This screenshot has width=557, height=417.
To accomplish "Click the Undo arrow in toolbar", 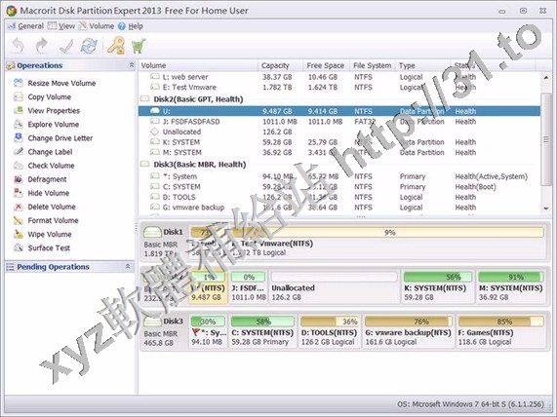I will 19,46.
